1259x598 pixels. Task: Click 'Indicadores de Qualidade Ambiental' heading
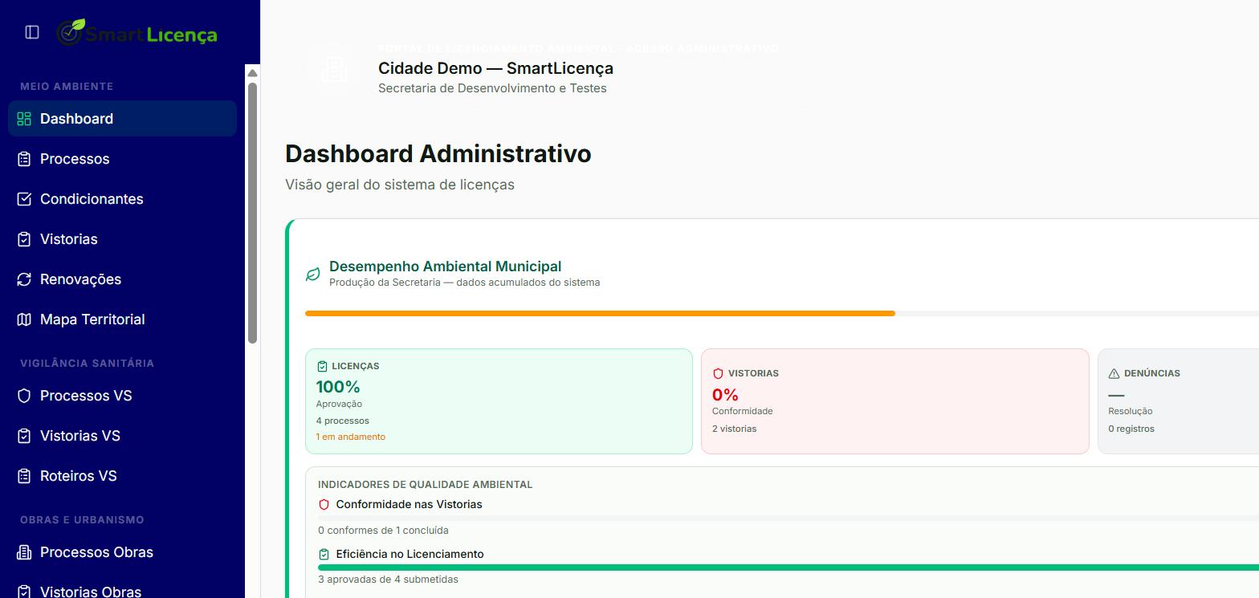click(x=426, y=485)
